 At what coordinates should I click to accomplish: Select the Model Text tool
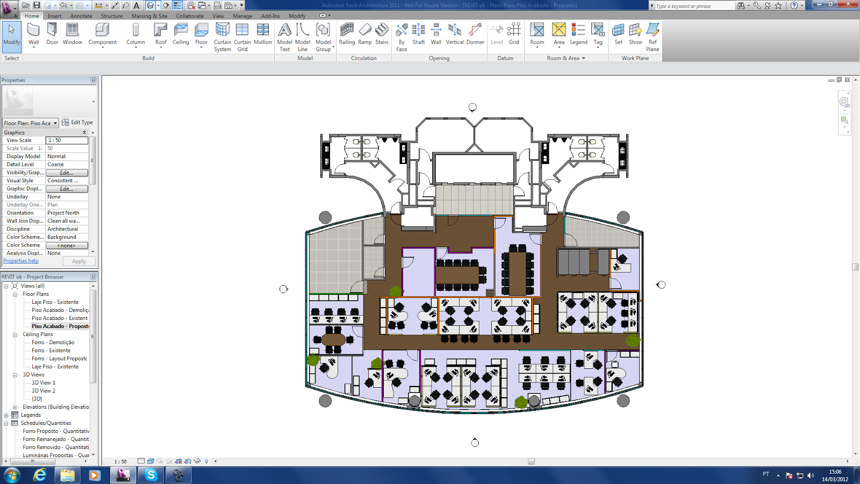285,37
